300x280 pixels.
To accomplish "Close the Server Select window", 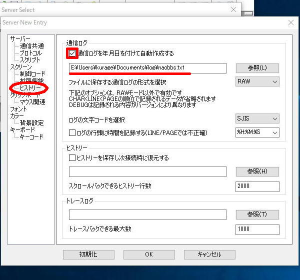I will click(x=233, y=9).
